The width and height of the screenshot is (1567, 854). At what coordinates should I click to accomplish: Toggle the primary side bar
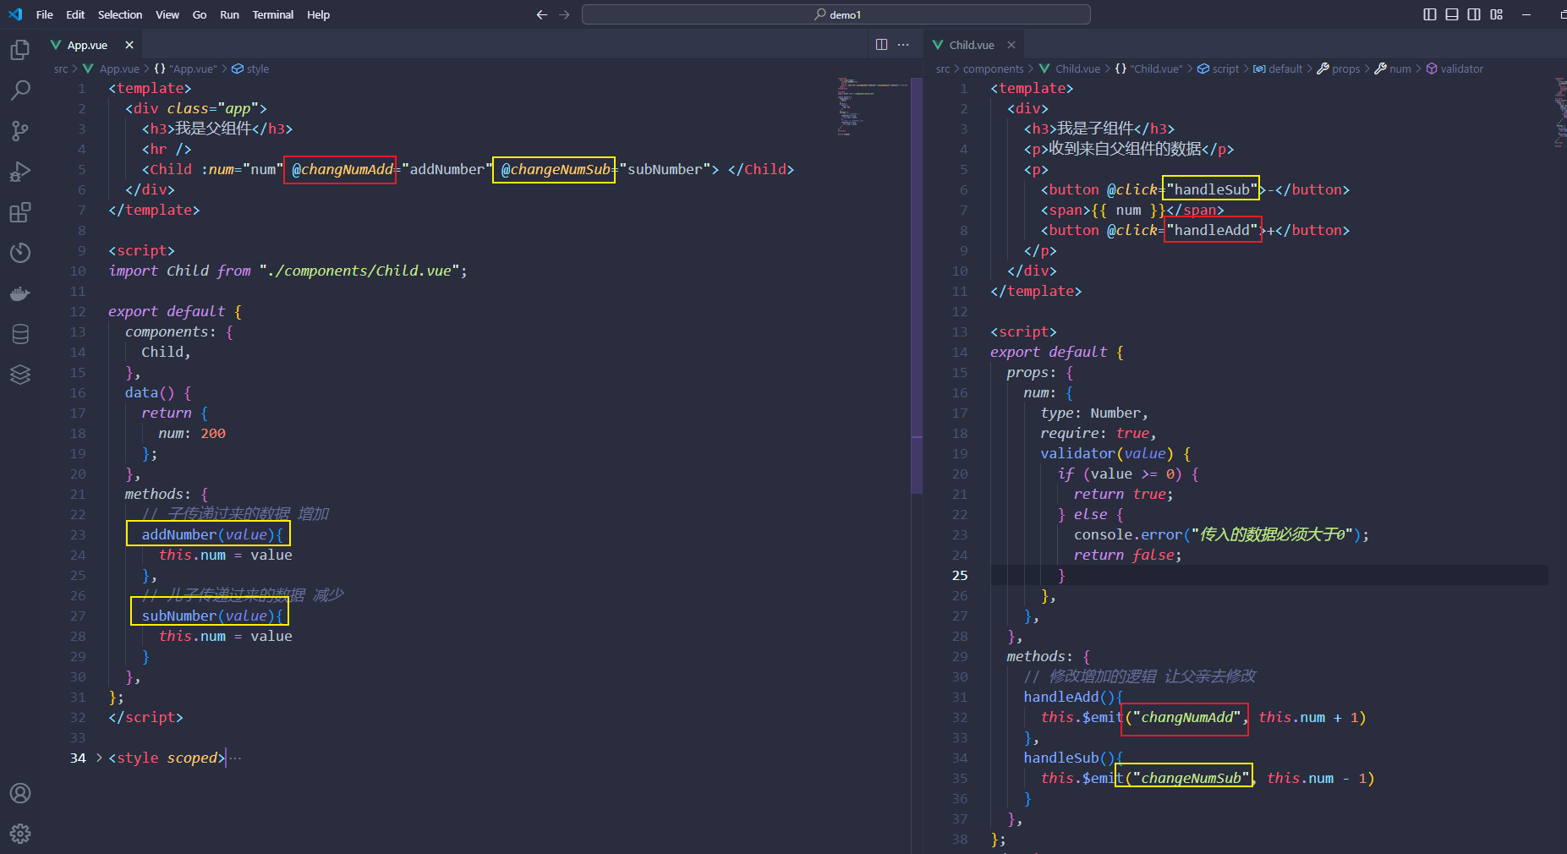tap(1430, 14)
